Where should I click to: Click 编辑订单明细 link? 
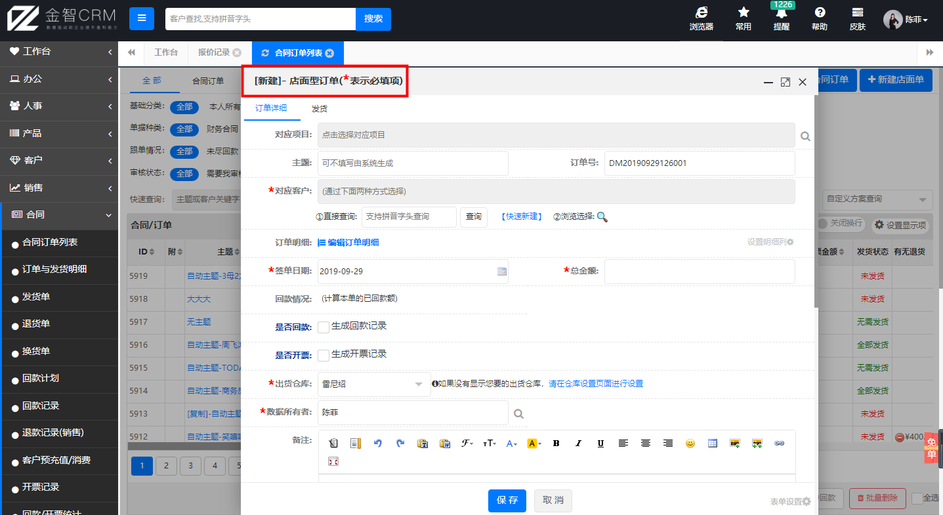tap(348, 243)
